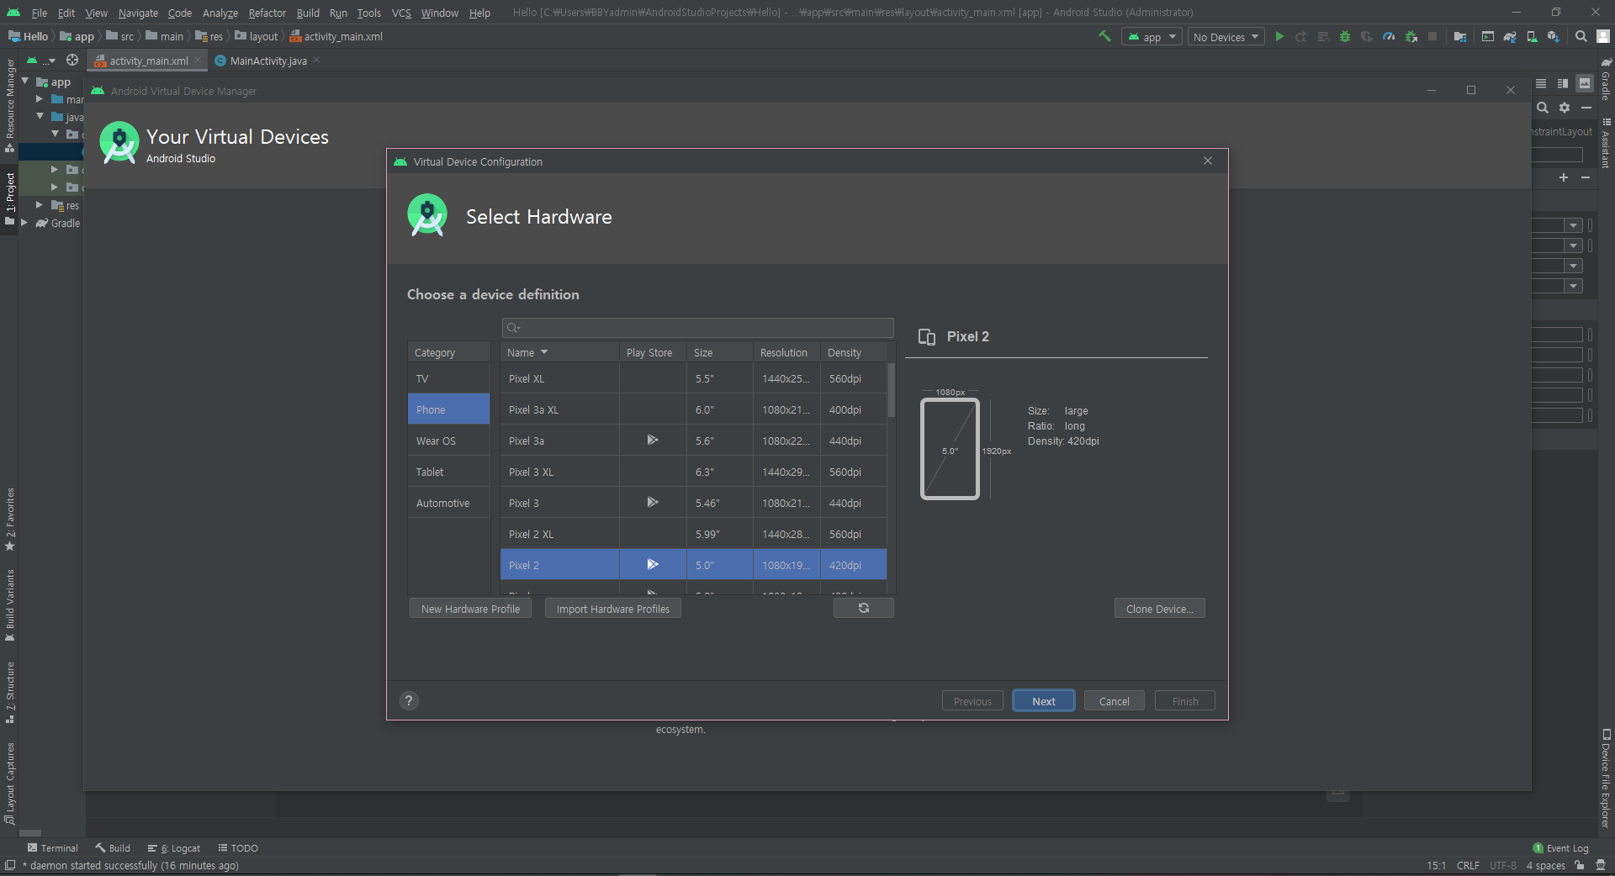
Task: Close the Virtual Device Configuration dialog
Action: 1208,161
